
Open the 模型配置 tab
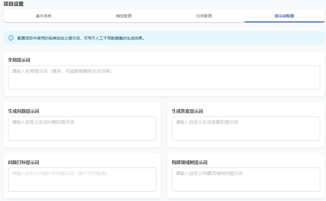pos(124,16)
